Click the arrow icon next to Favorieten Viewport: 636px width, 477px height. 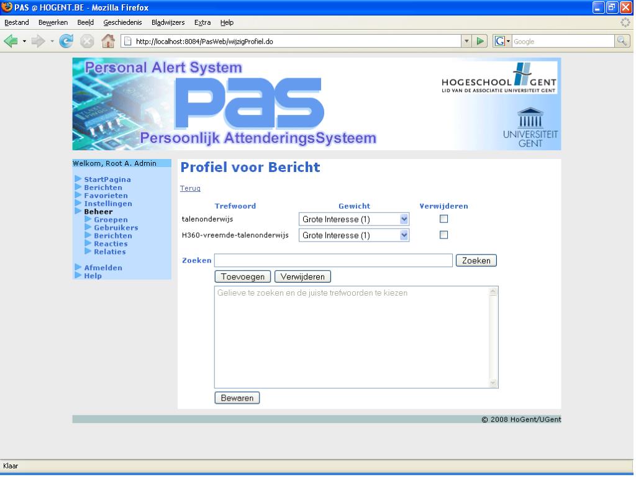pyautogui.click(x=78, y=195)
